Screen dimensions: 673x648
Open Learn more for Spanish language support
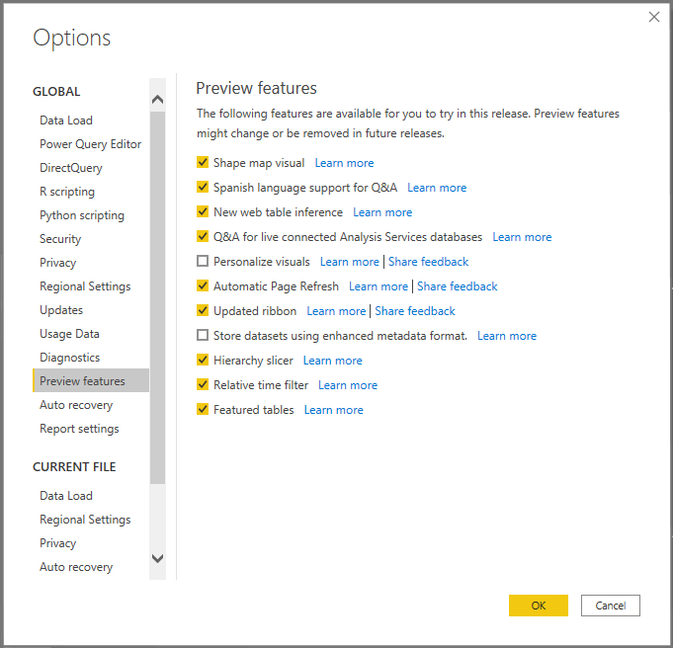pyautogui.click(x=437, y=188)
